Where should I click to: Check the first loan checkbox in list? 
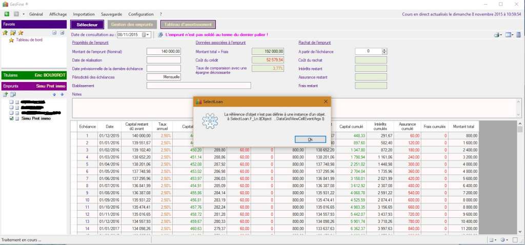(x=11, y=102)
